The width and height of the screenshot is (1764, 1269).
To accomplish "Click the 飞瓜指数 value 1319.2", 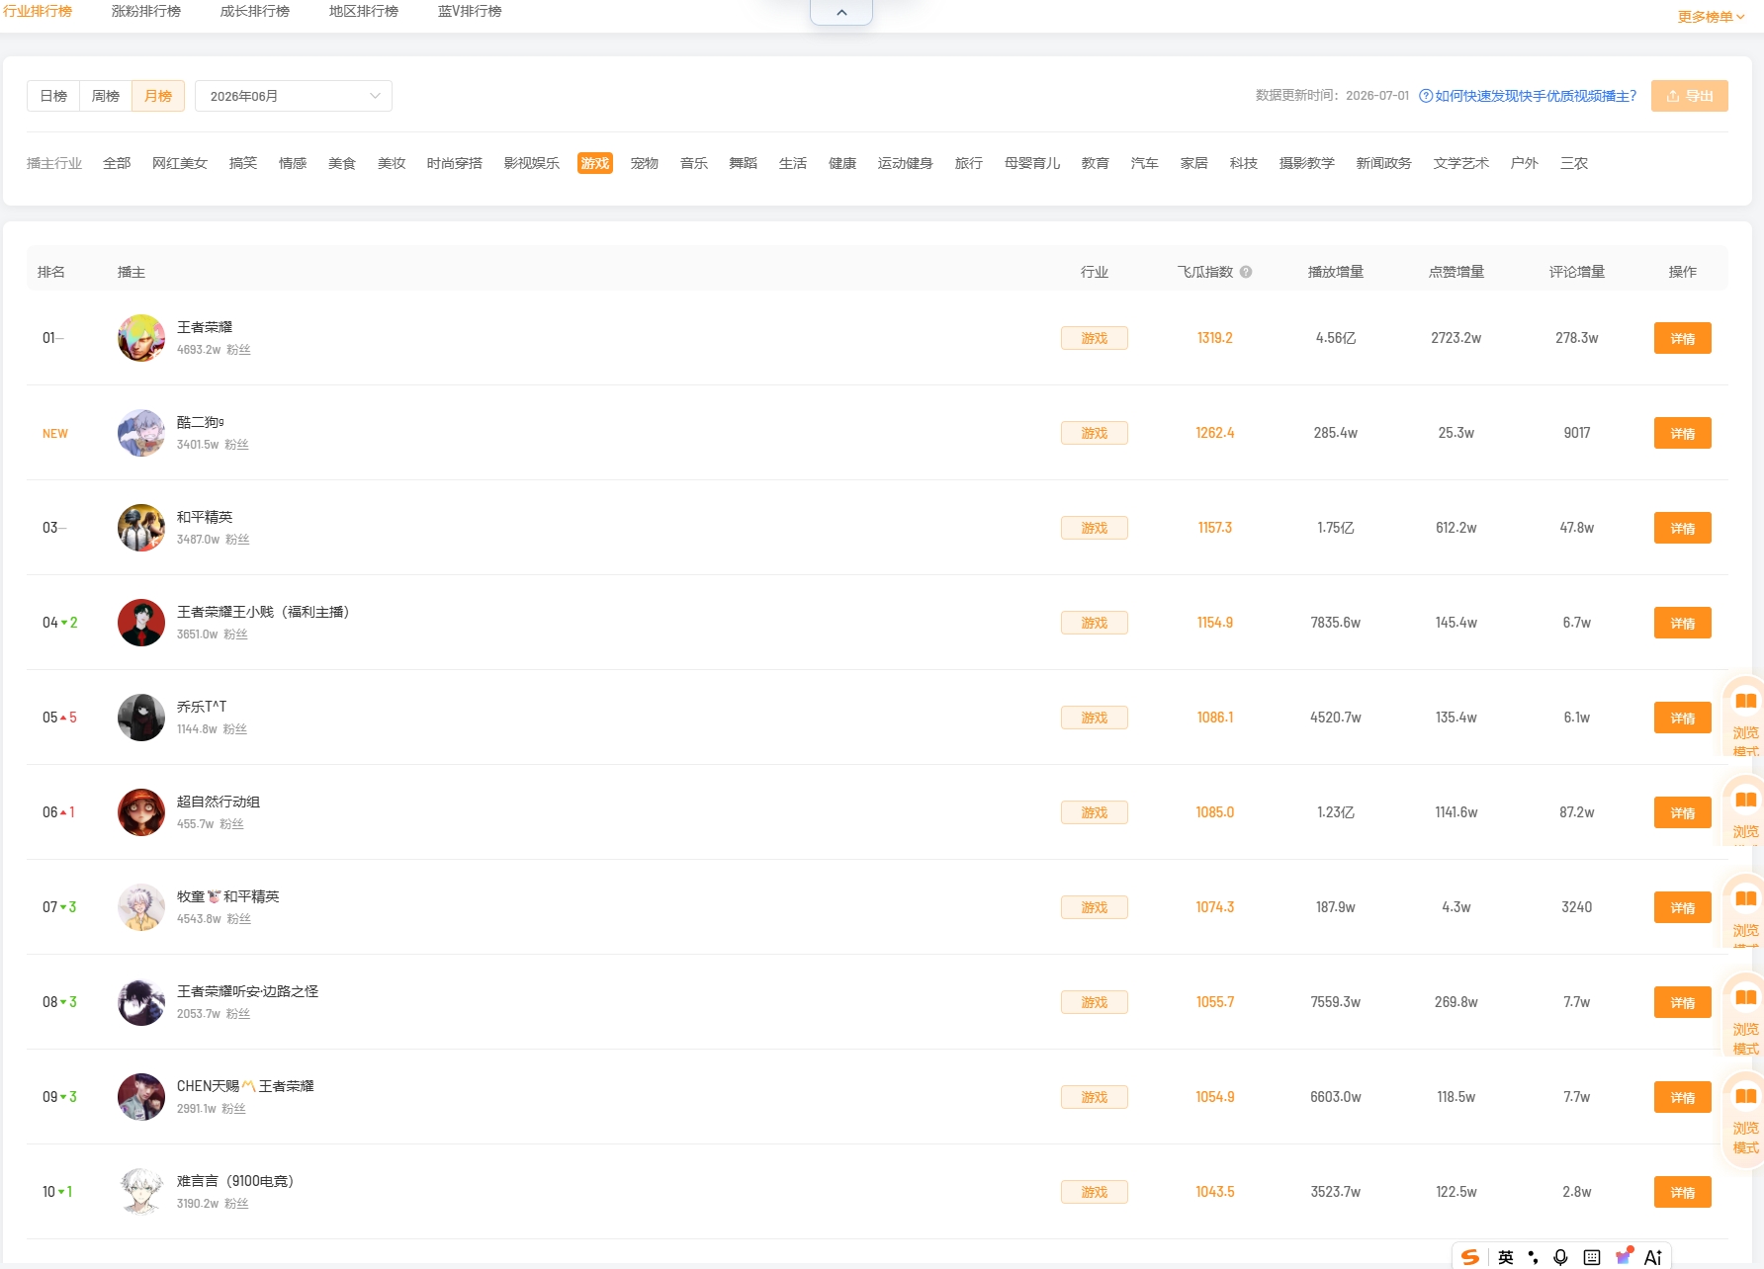I will pyautogui.click(x=1215, y=338).
